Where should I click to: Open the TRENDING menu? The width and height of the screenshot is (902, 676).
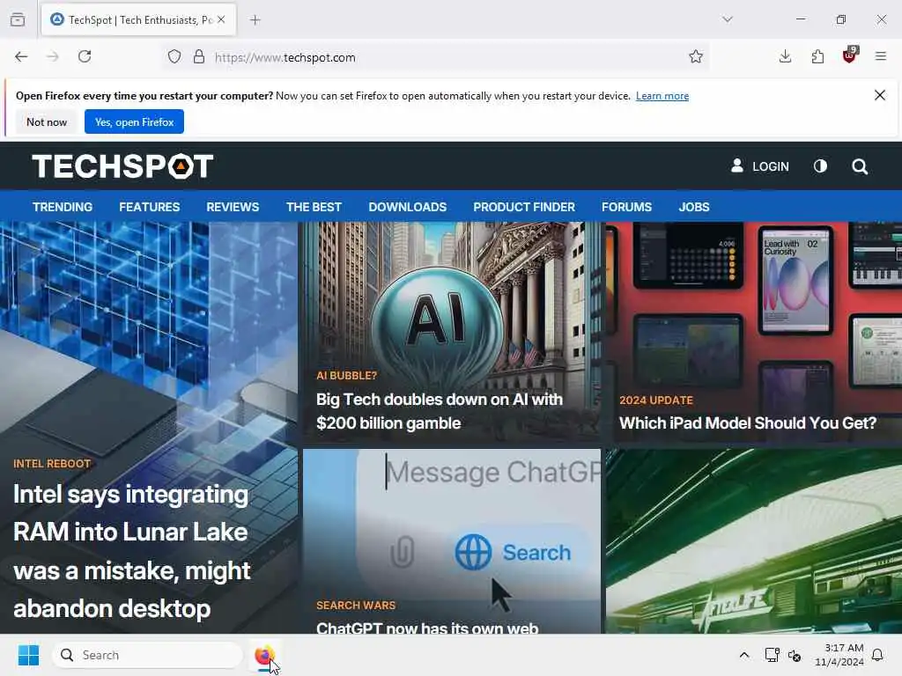coord(63,207)
